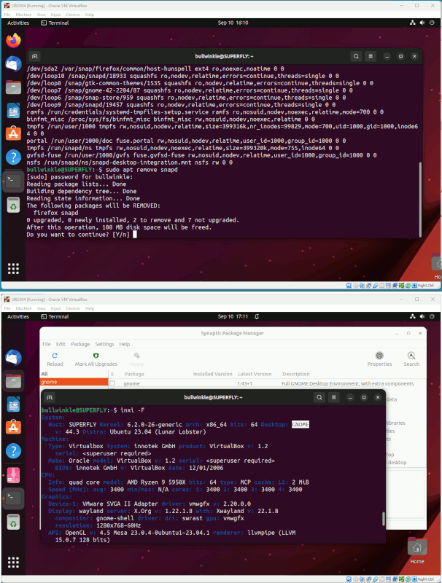
Task: Click Mark All Upgrades in Synaptic
Action: pos(96,359)
